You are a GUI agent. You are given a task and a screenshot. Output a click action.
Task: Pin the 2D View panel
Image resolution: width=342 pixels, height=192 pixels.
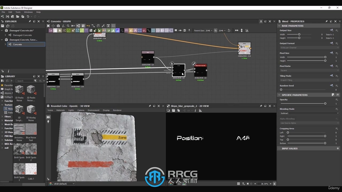[x=261, y=106]
